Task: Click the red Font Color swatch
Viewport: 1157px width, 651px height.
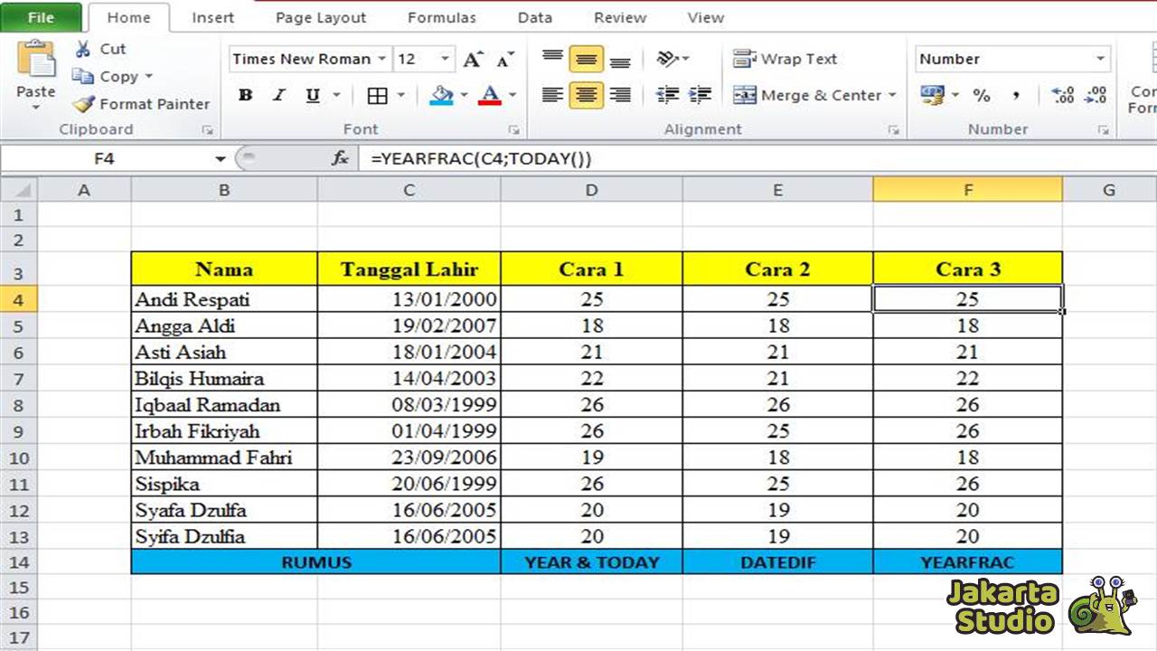Action: coord(491,94)
